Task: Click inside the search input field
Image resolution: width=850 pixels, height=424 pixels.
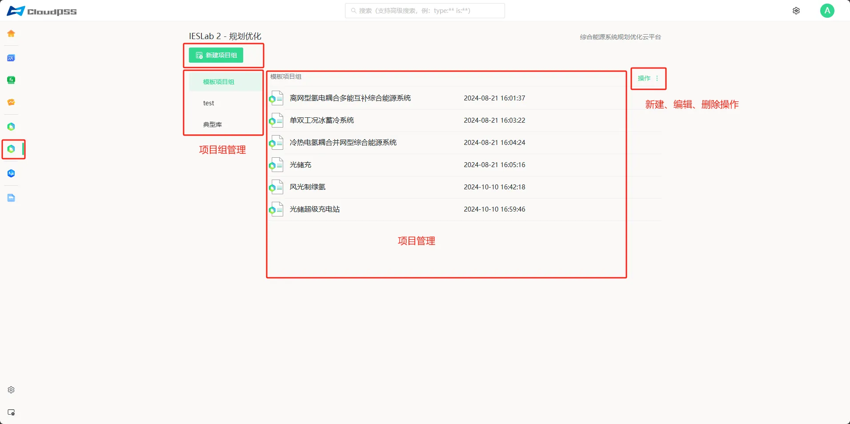Action: pos(424,11)
